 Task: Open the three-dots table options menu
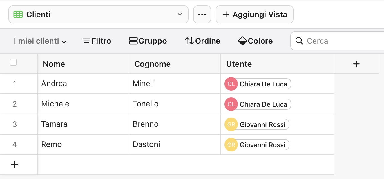point(202,14)
